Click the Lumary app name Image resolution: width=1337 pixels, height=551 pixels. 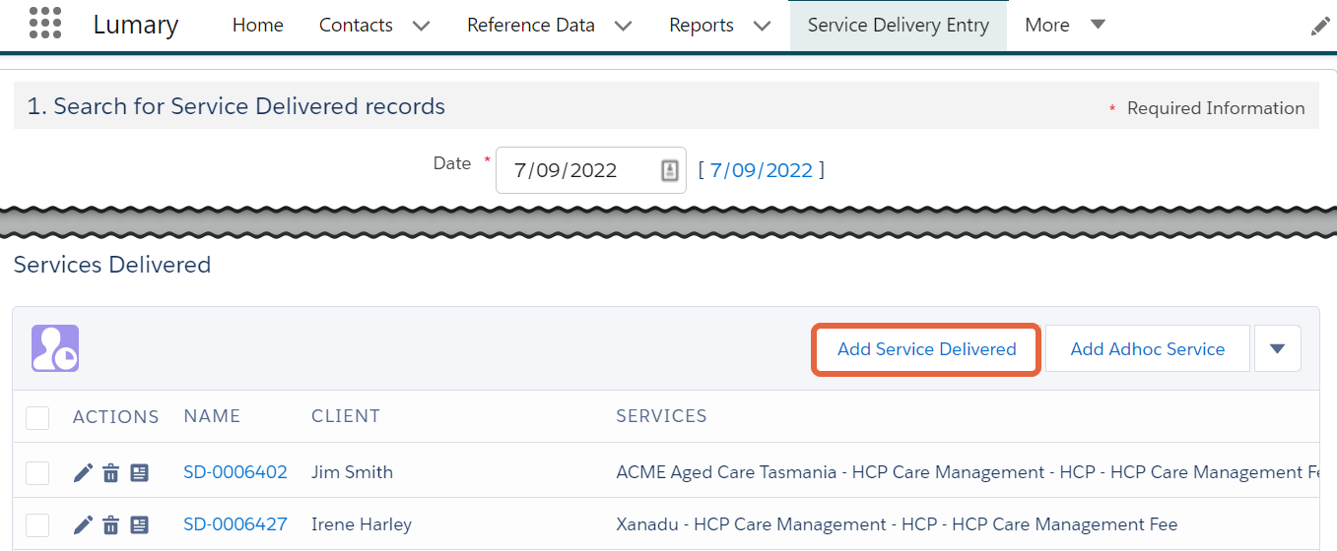tap(136, 26)
